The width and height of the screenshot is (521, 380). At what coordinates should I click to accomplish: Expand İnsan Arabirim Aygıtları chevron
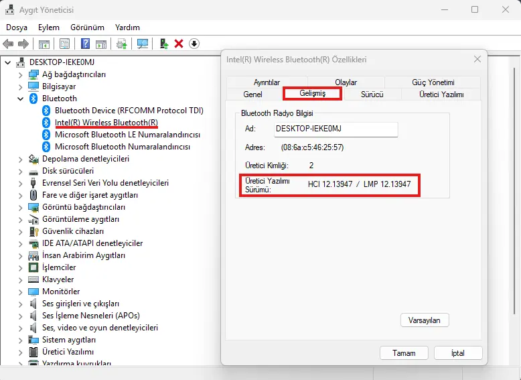click(21, 256)
